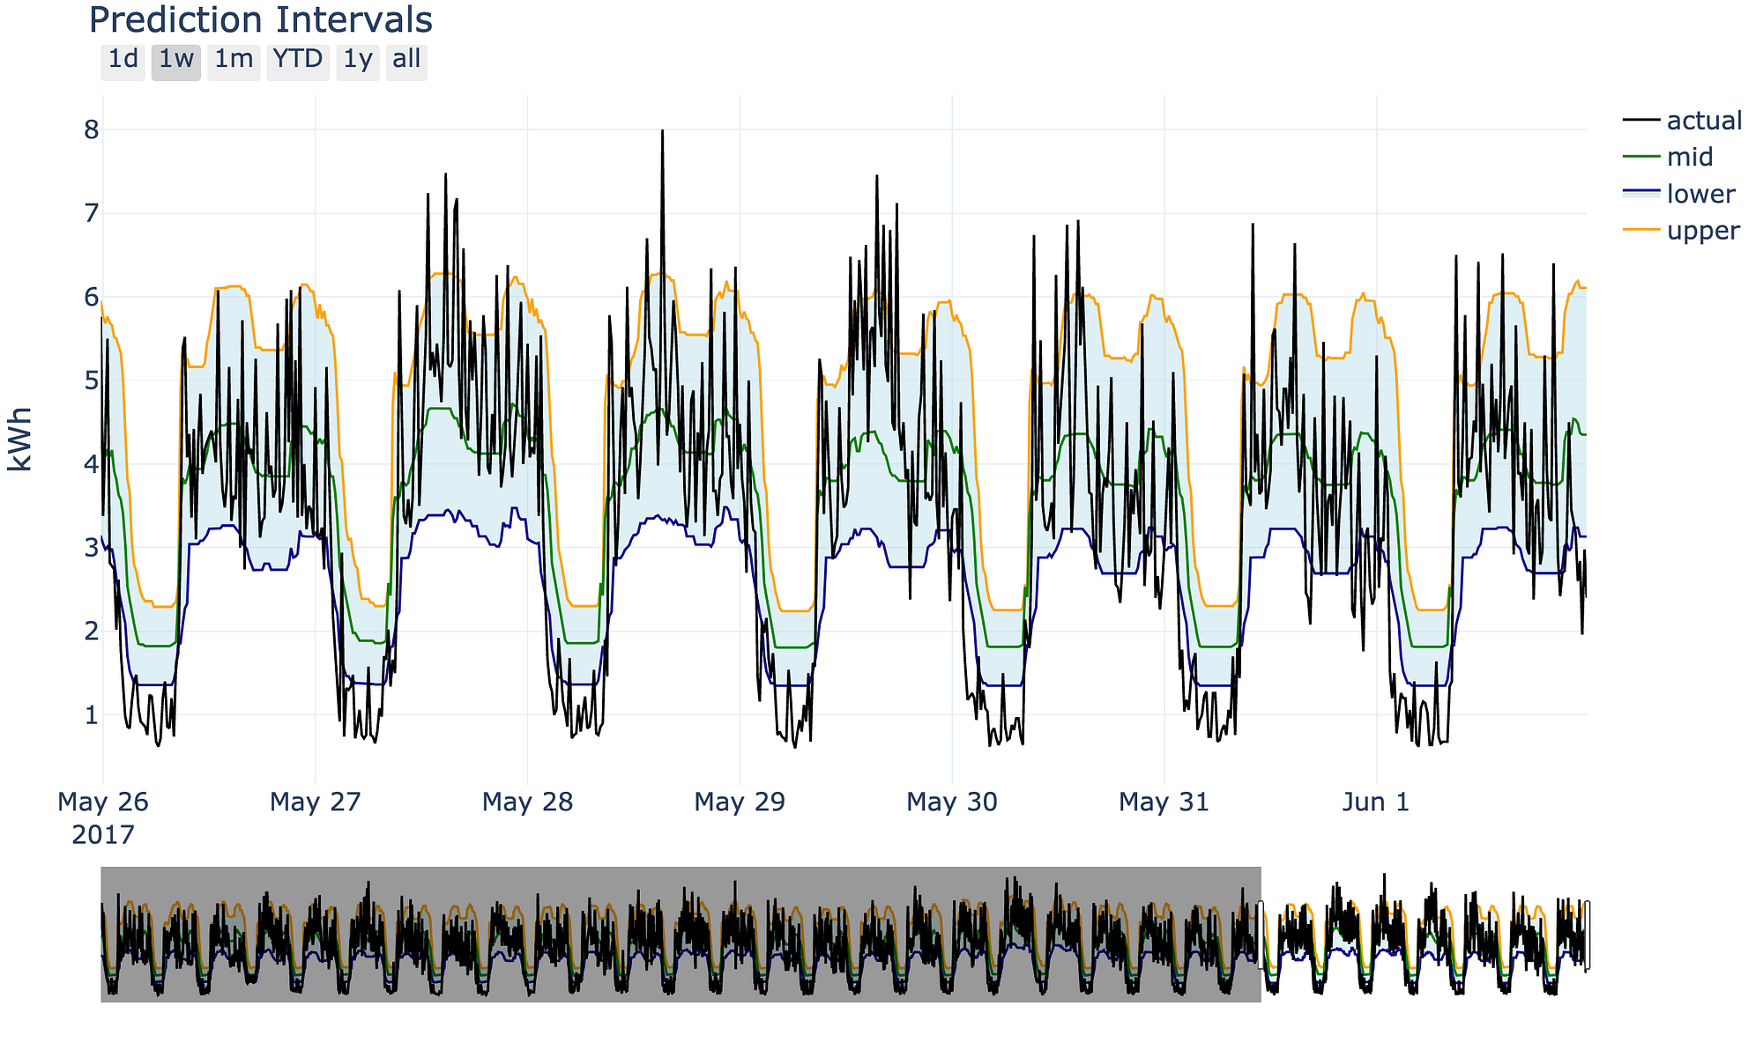Click the range slider's right edge handle
Screen dimensions: 1763x1050
pyautogui.click(x=1588, y=935)
